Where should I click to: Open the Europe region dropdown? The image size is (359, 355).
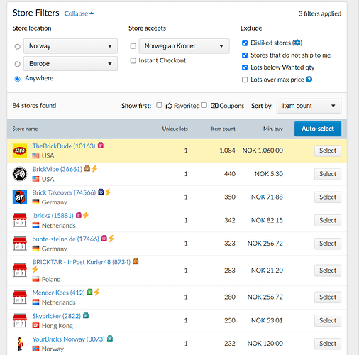coord(70,64)
